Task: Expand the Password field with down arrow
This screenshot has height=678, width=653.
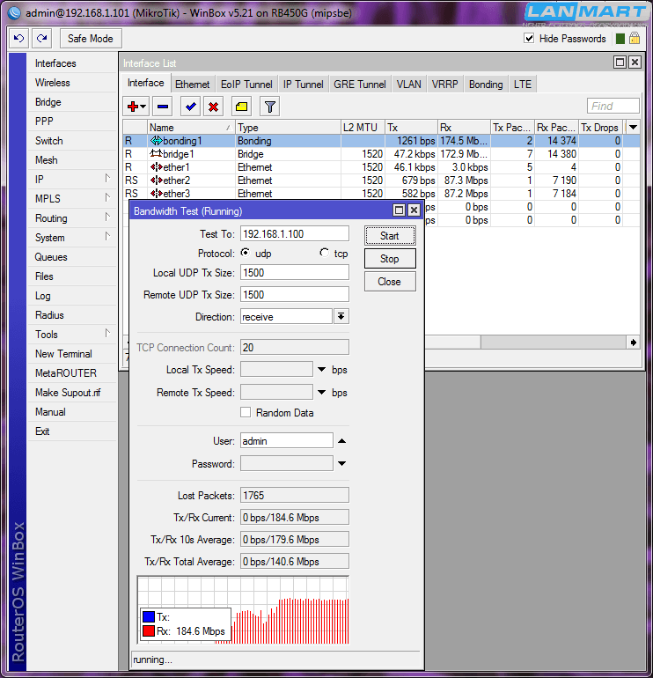Action: (341, 463)
